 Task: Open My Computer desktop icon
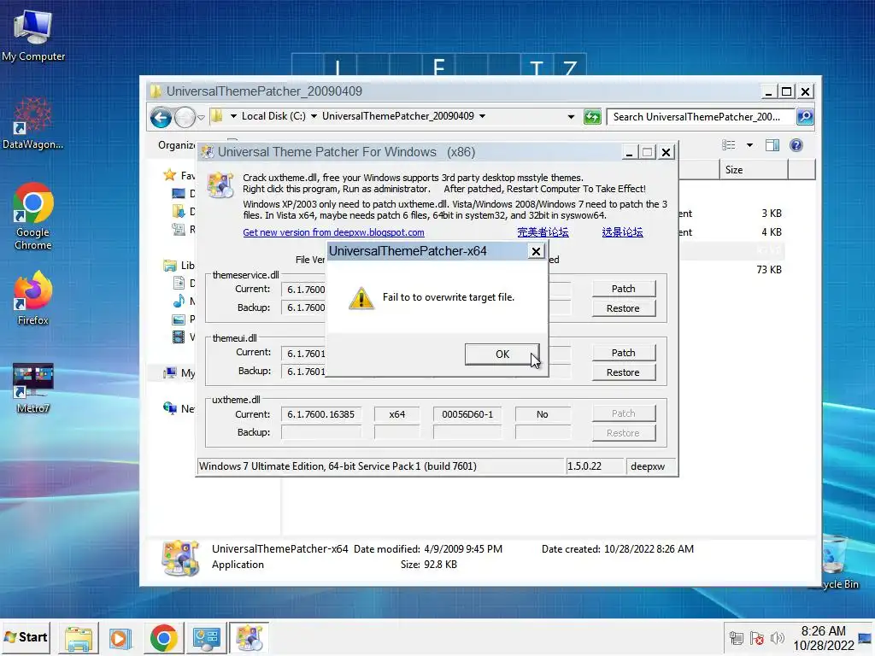point(33,36)
